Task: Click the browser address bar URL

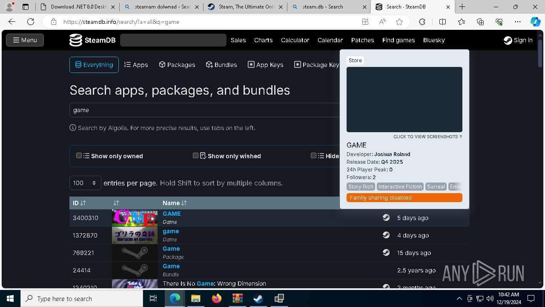Action: (x=121, y=22)
